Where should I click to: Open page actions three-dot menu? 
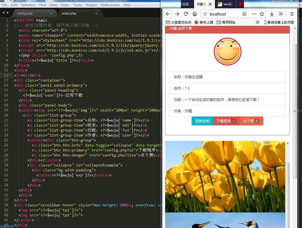click(254, 14)
